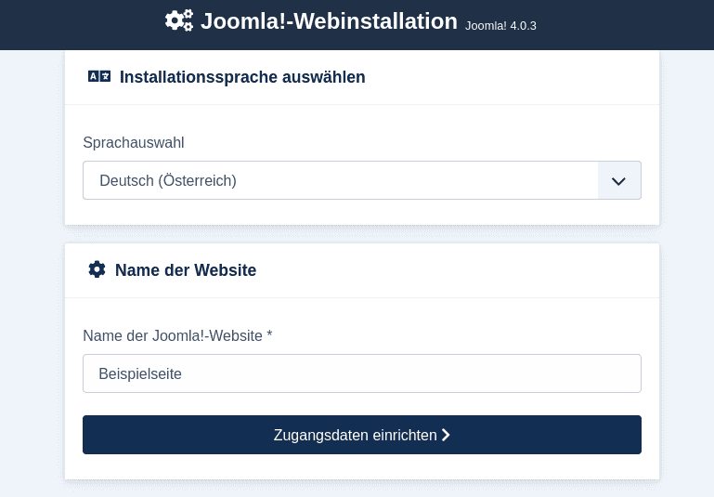This screenshot has height=497, width=714.
Task: Open the Deutsch (Österreich) language dropdown
Action: [x=340, y=180]
